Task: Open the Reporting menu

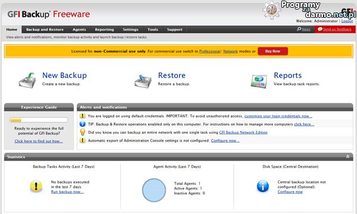Action: point(104,30)
